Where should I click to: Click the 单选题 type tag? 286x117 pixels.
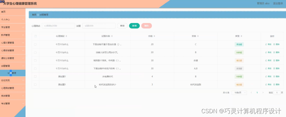pyautogui.click(x=239, y=44)
